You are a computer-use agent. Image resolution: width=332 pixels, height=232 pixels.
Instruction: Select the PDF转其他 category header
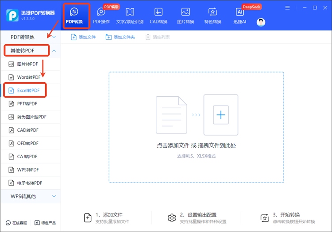pyautogui.click(x=31, y=37)
